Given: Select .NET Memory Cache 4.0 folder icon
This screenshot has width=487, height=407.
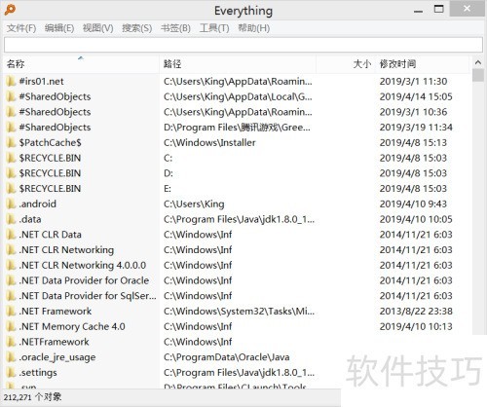Looking at the screenshot, I should pos(11,326).
